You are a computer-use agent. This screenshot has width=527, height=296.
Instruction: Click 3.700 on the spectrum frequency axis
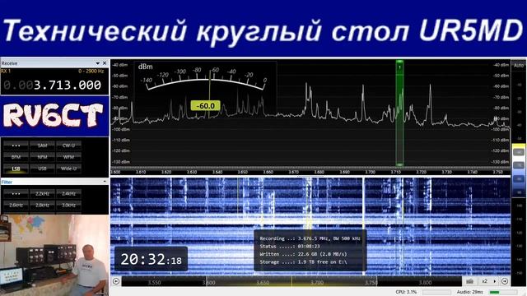370,172
